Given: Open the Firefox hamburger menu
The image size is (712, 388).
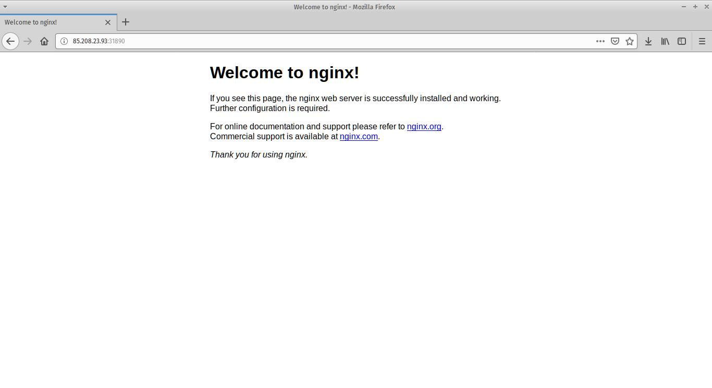Looking at the screenshot, I should (702, 41).
